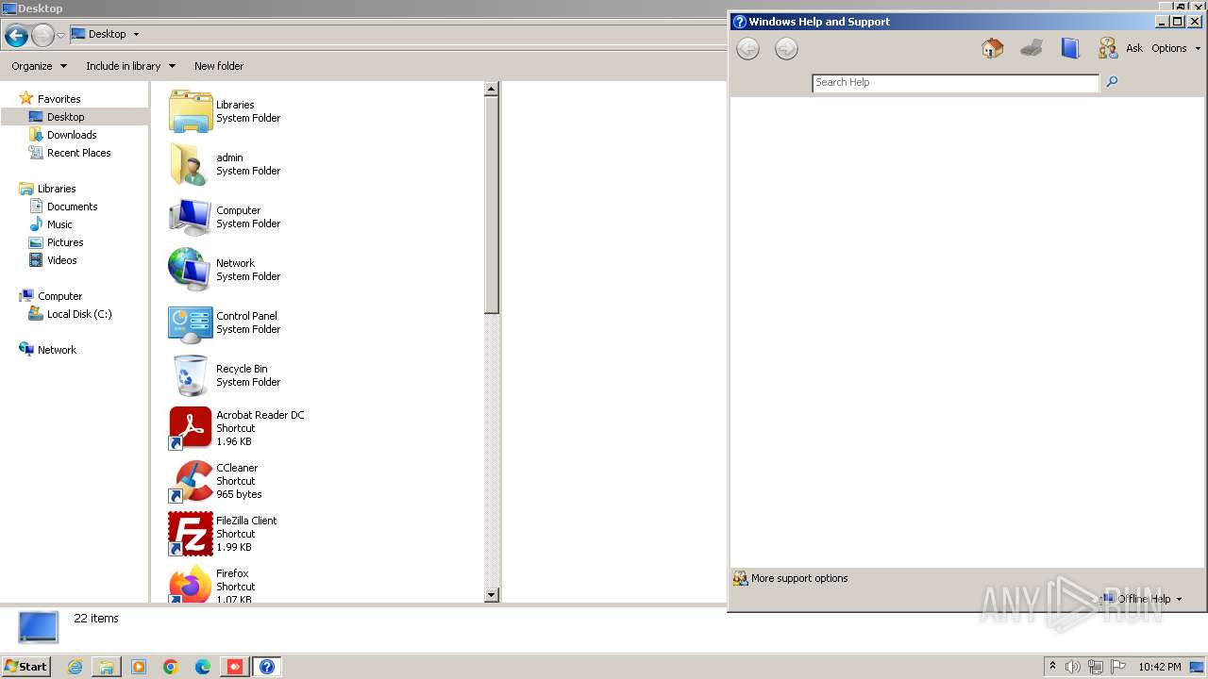
Task: Select the Computer system folder icon
Action: [x=191, y=217]
